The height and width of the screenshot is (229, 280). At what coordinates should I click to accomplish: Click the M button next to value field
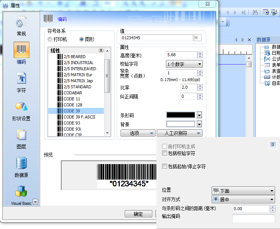(x=197, y=38)
